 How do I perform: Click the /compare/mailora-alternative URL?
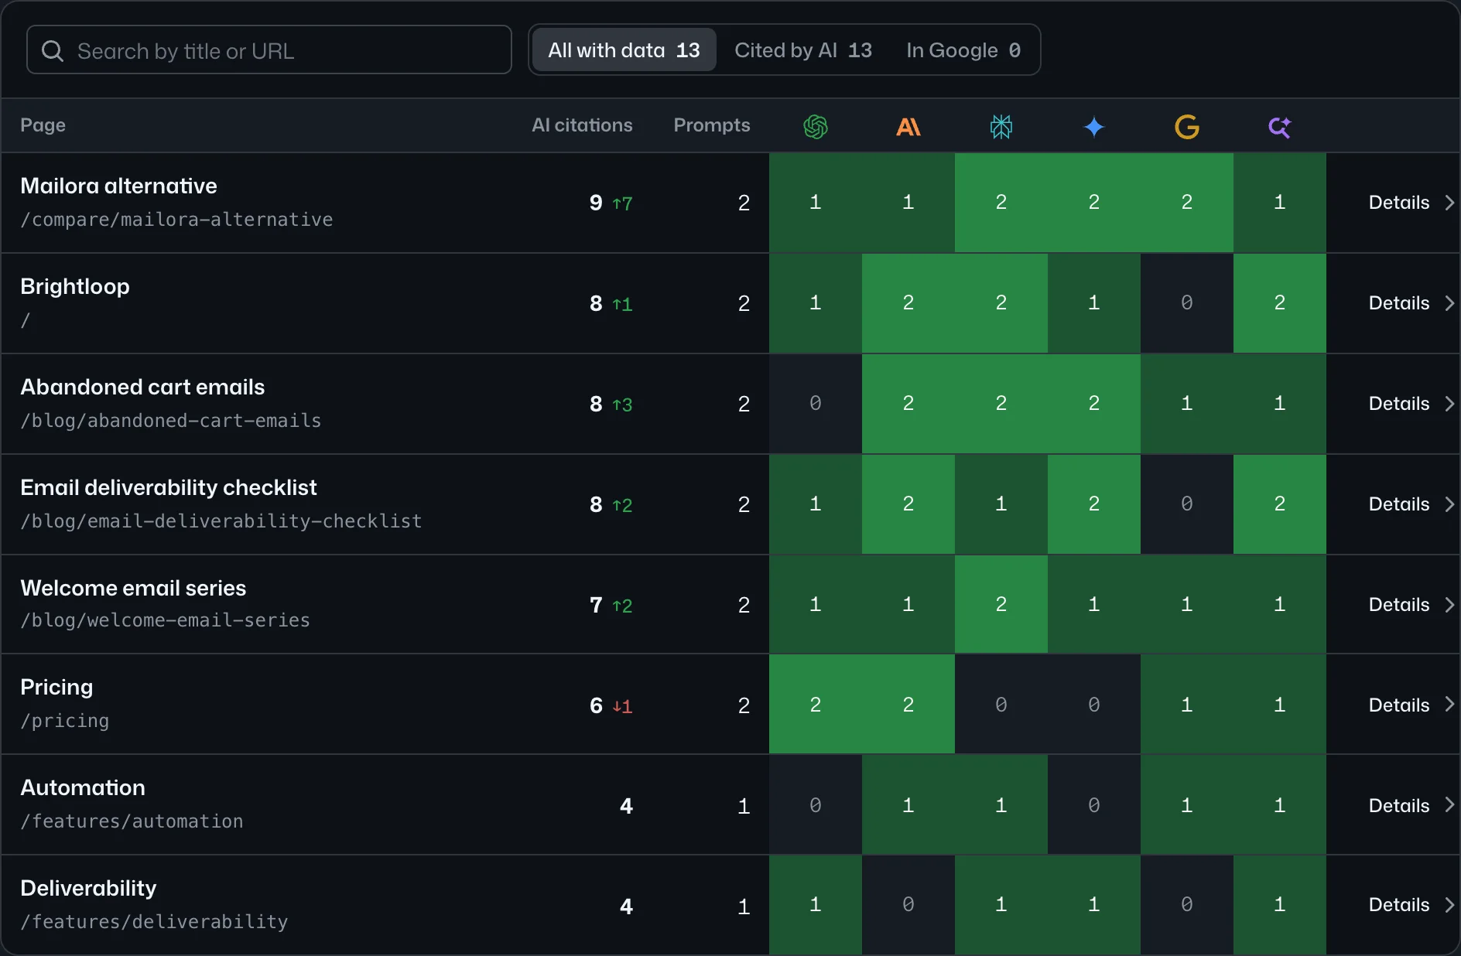point(176,220)
